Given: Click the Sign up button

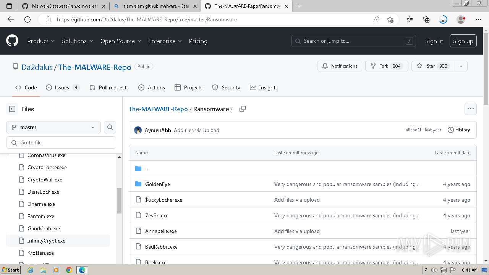Looking at the screenshot, I should [463, 41].
